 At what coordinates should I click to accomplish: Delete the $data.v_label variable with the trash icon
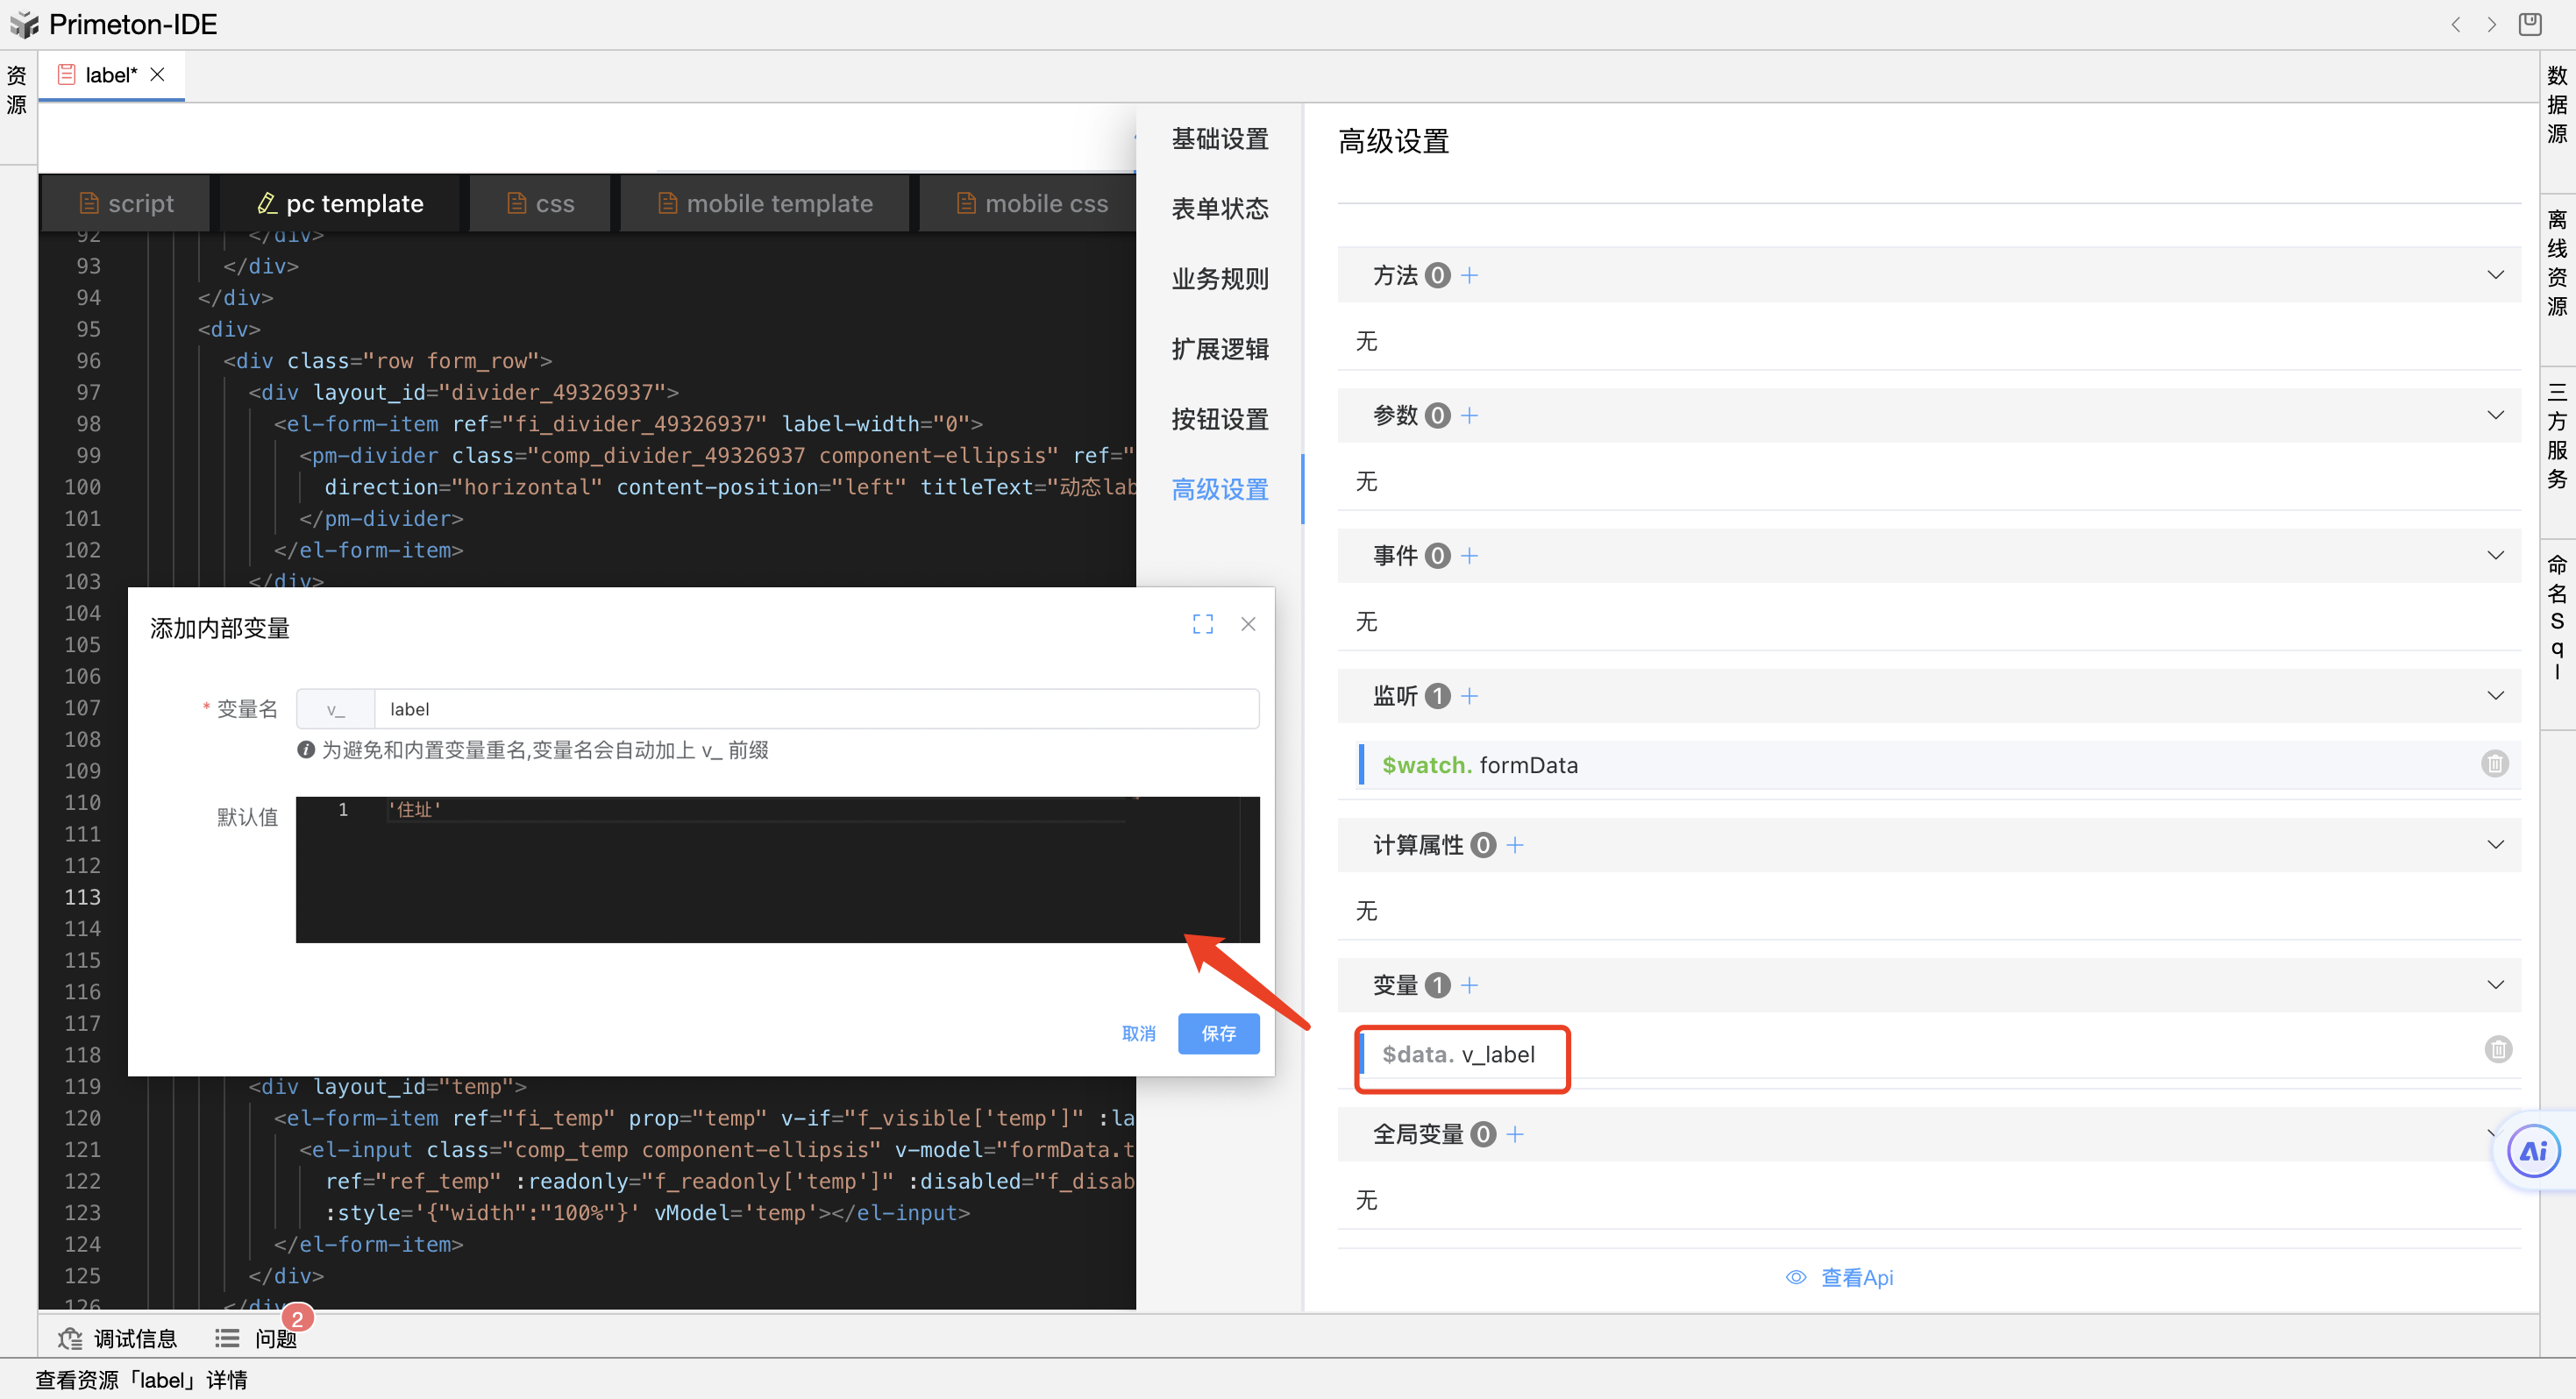pyautogui.click(x=2497, y=1049)
